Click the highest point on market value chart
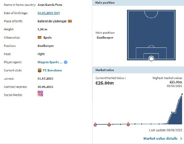This screenshot has width=184, height=144. (182, 95)
